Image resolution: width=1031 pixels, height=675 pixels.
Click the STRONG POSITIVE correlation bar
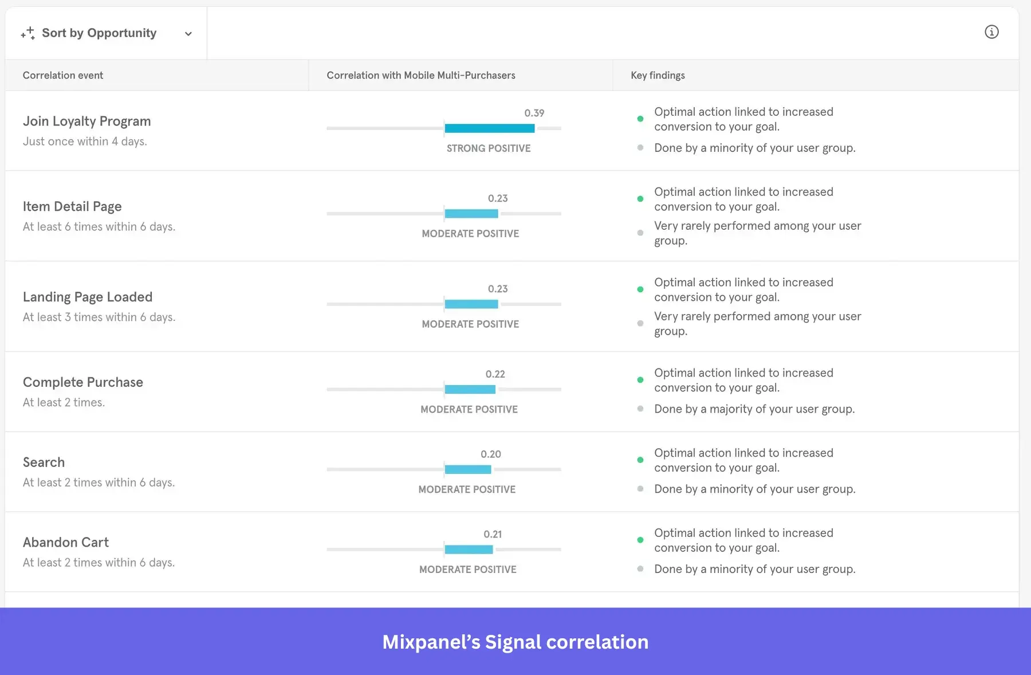point(489,128)
